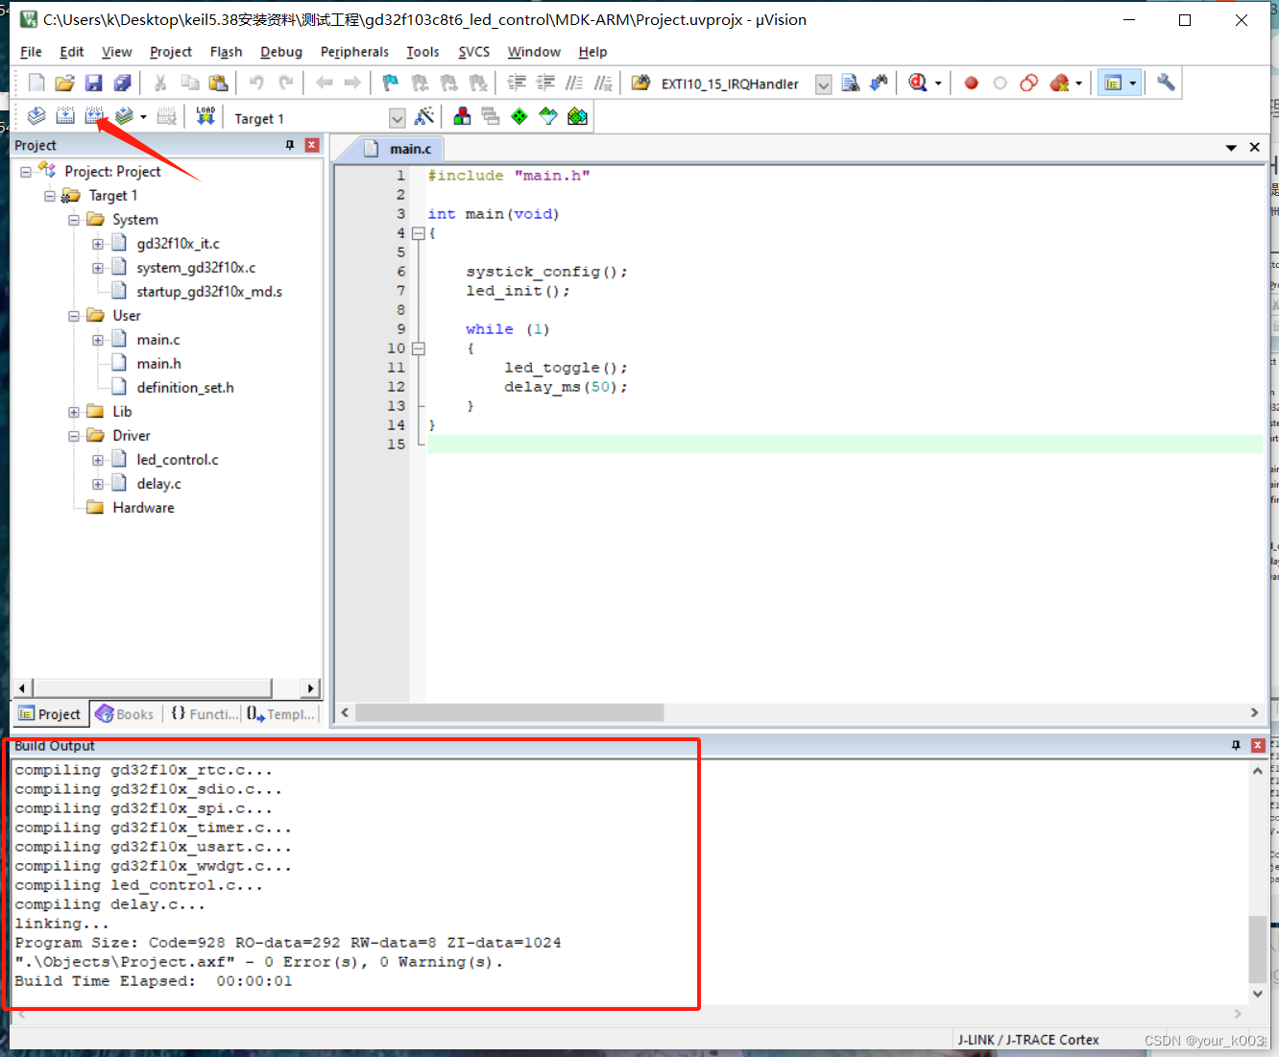Click the Manage Run-Time Environment green diamond icon

(519, 117)
